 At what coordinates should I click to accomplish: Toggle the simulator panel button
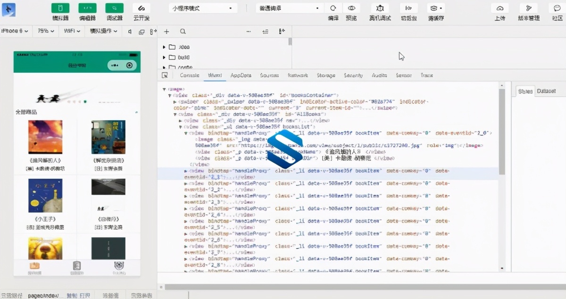click(x=60, y=8)
